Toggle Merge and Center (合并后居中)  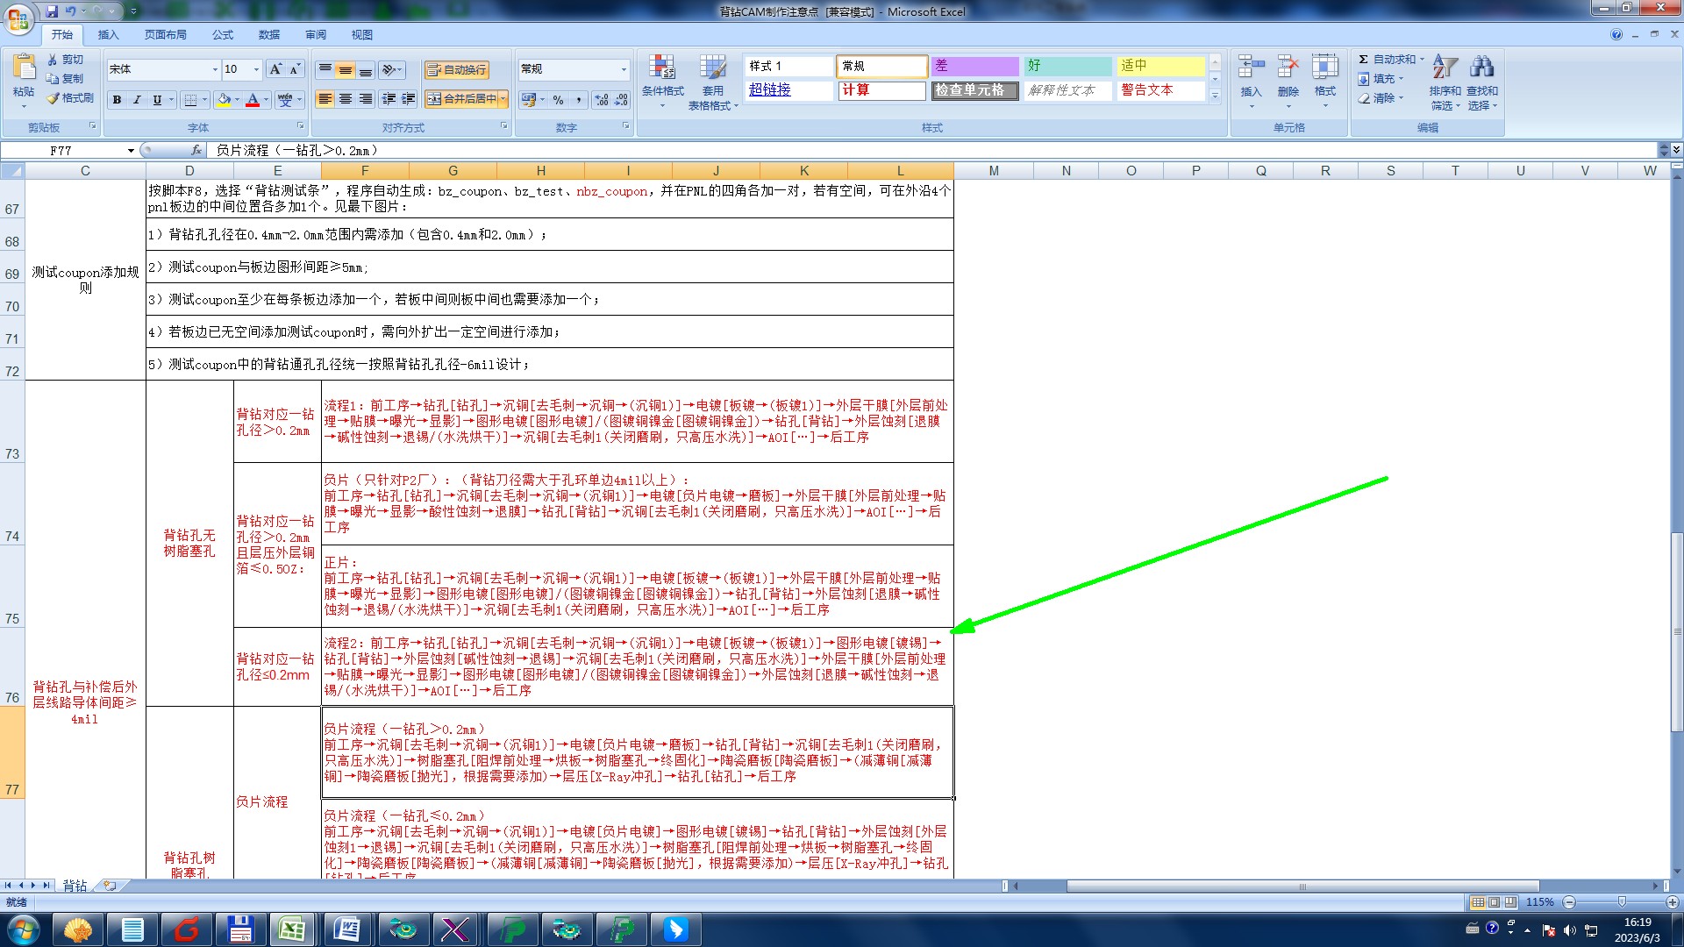(x=462, y=99)
